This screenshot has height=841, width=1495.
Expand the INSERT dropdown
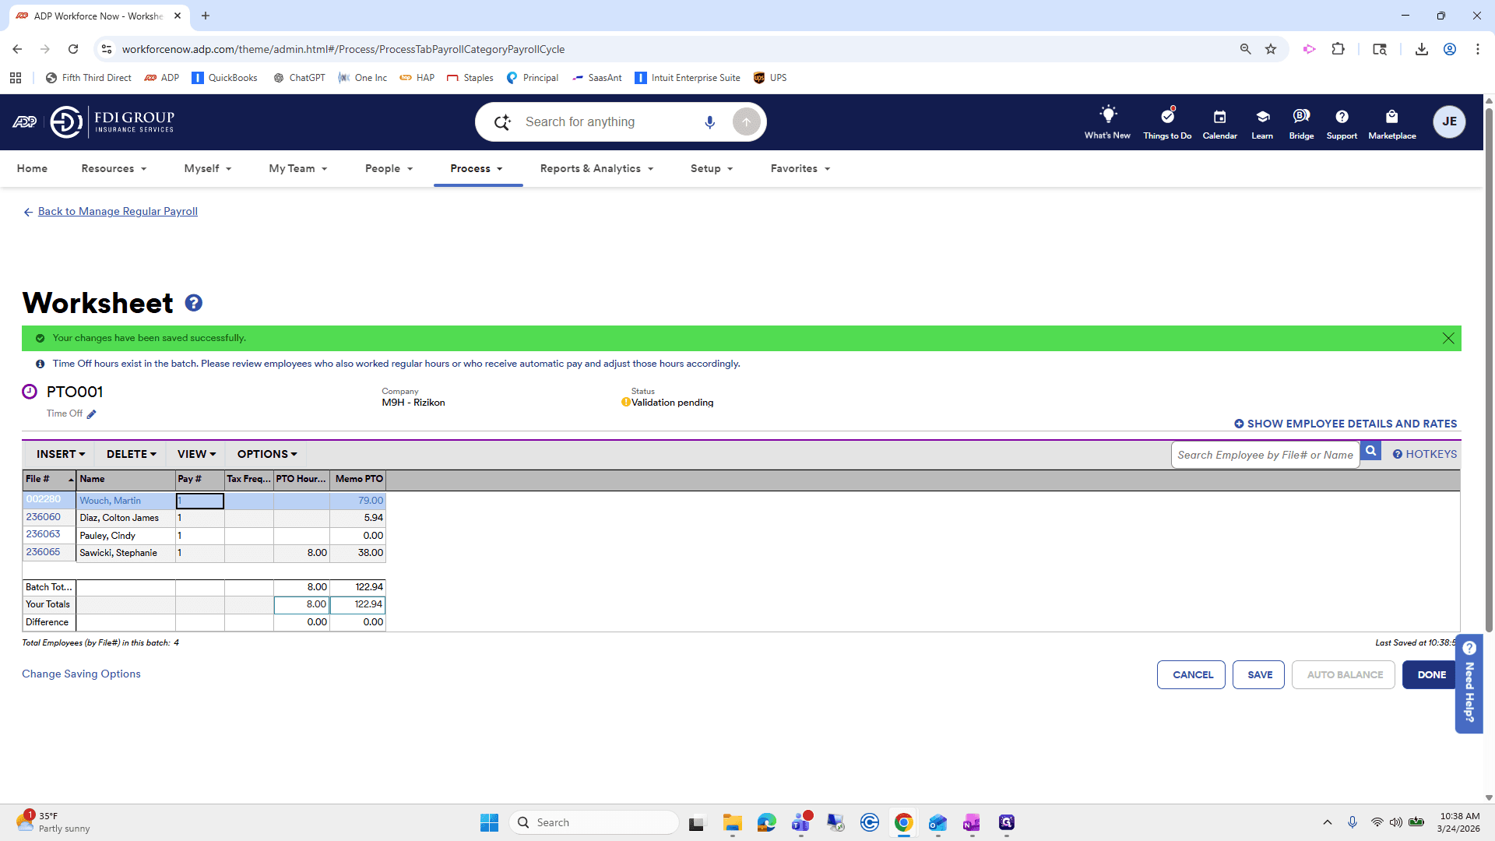click(61, 454)
